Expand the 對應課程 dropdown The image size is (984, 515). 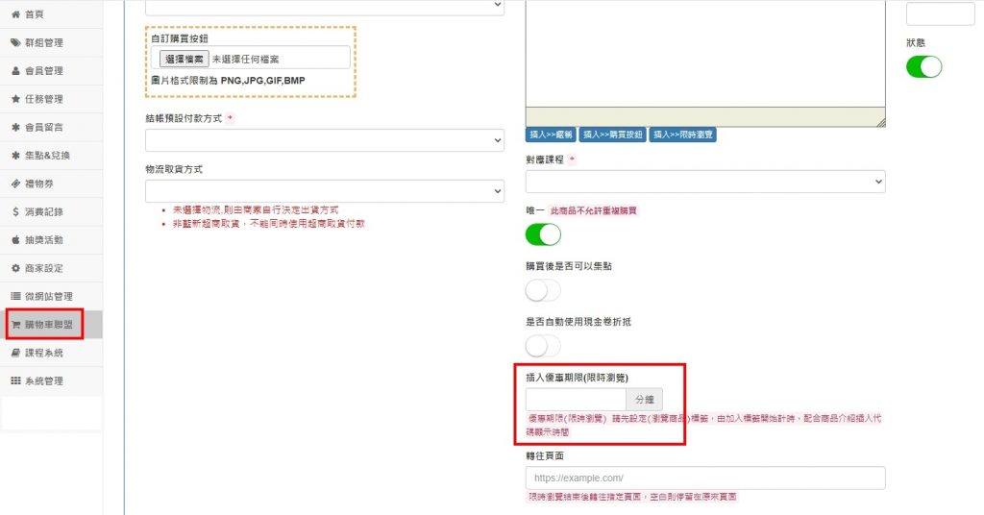(x=705, y=182)
